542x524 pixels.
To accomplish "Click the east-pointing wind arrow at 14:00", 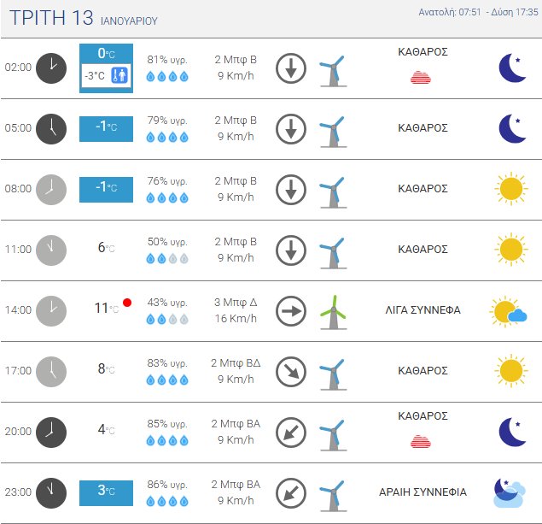I will (291, 311).
